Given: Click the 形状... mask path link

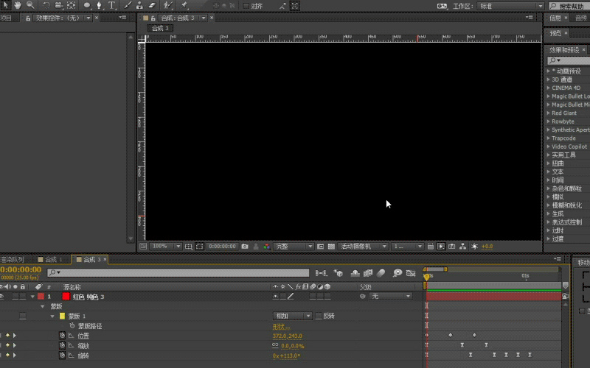Looking at the screenshot, I should 281,326.
